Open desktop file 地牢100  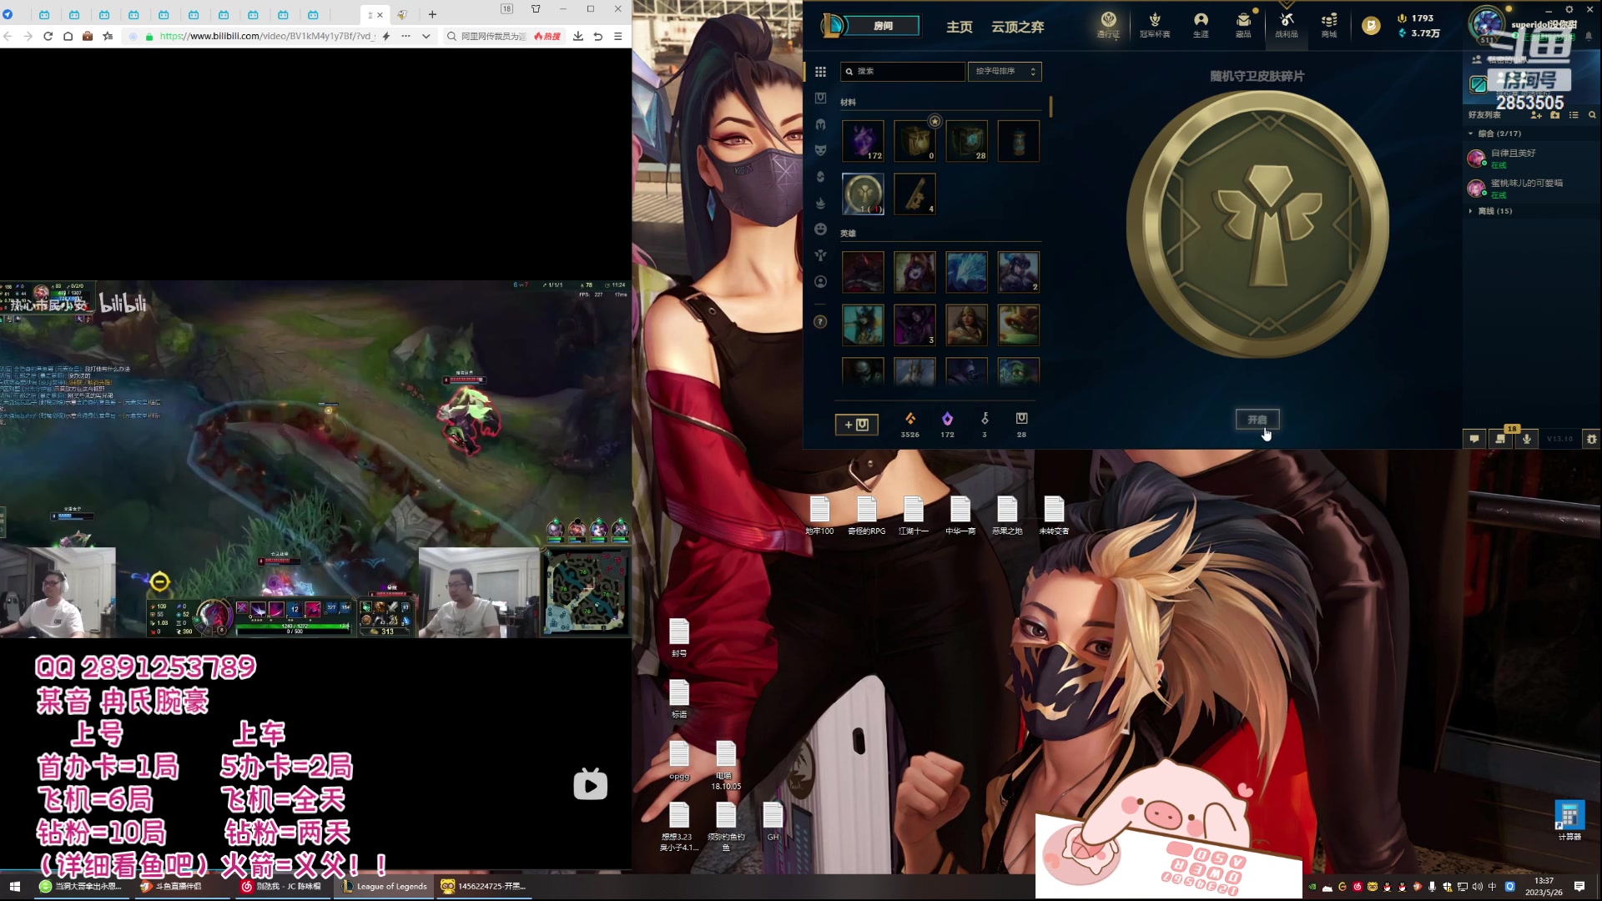click(820, 515)
